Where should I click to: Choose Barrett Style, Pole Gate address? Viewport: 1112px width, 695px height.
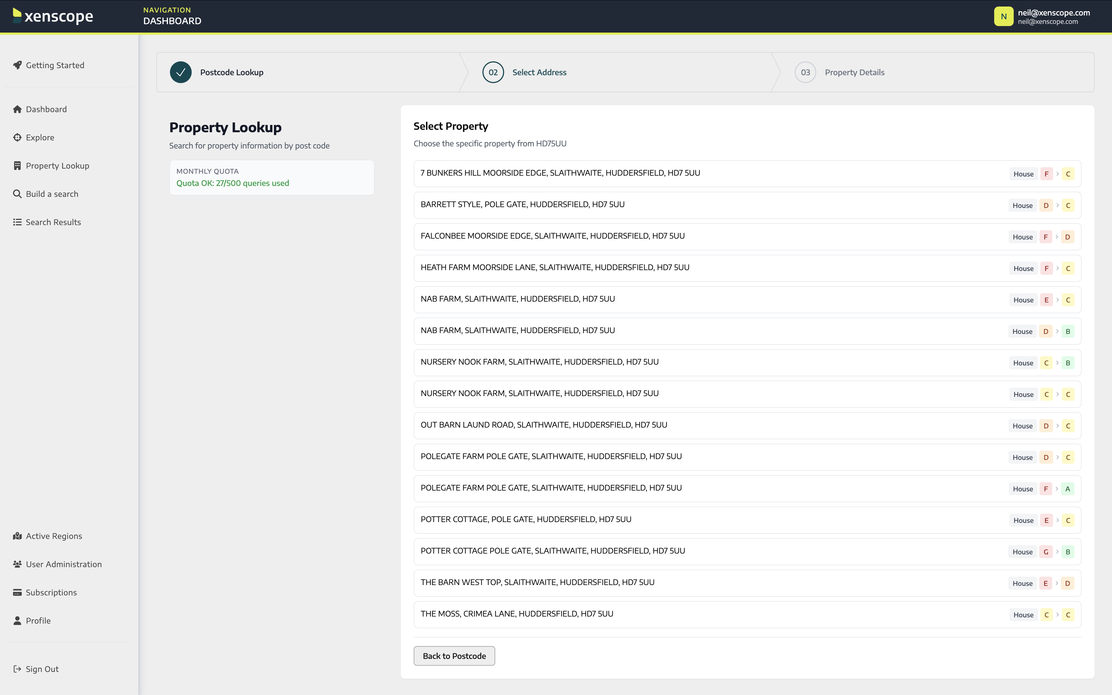click(522, 204)
